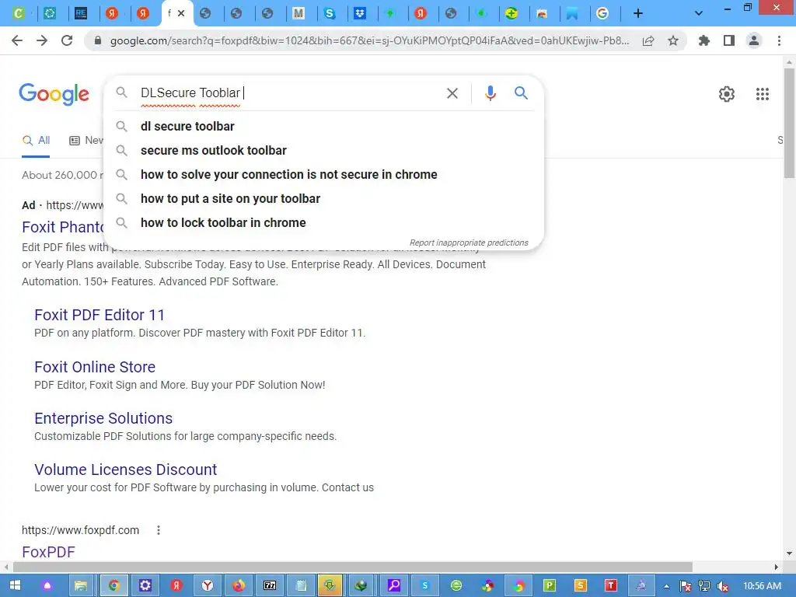
Task: Switch to the Google G tab
Action: point(602,14)
